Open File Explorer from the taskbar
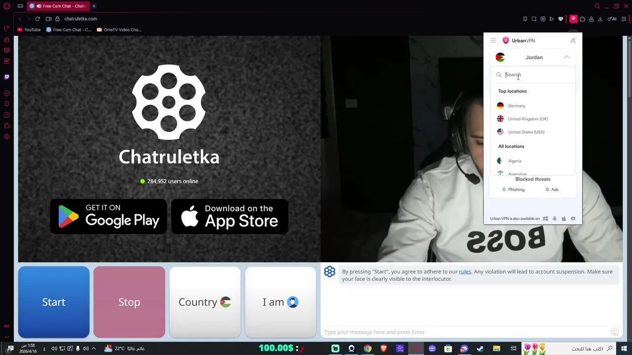 pos(496,349)
